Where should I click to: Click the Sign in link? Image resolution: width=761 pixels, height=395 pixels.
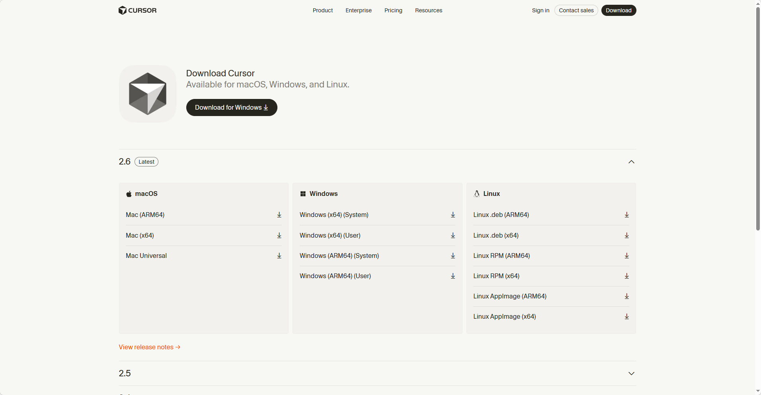(541, 10)
